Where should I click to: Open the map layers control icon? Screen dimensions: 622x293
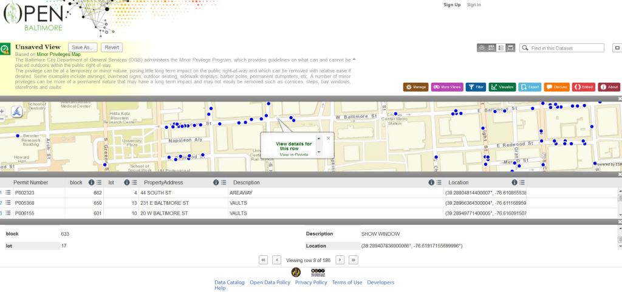coord(18,111)
